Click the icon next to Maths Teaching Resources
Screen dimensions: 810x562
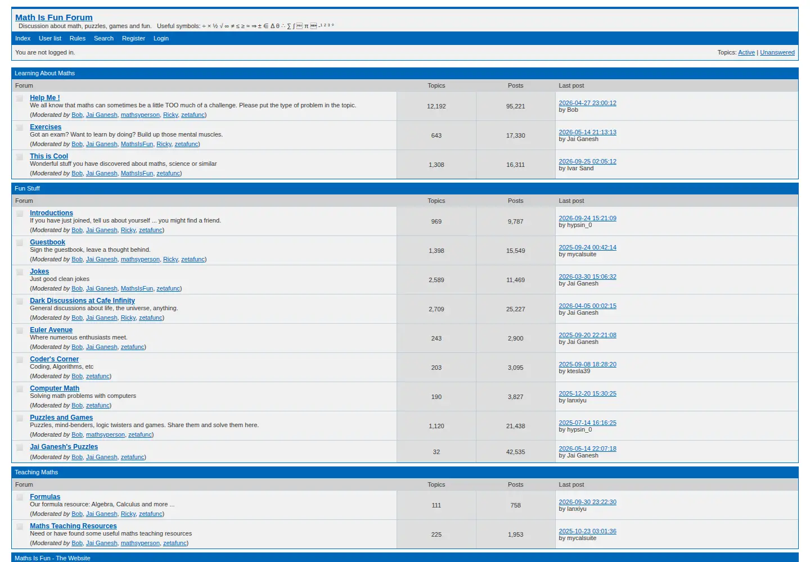(20, 527)
